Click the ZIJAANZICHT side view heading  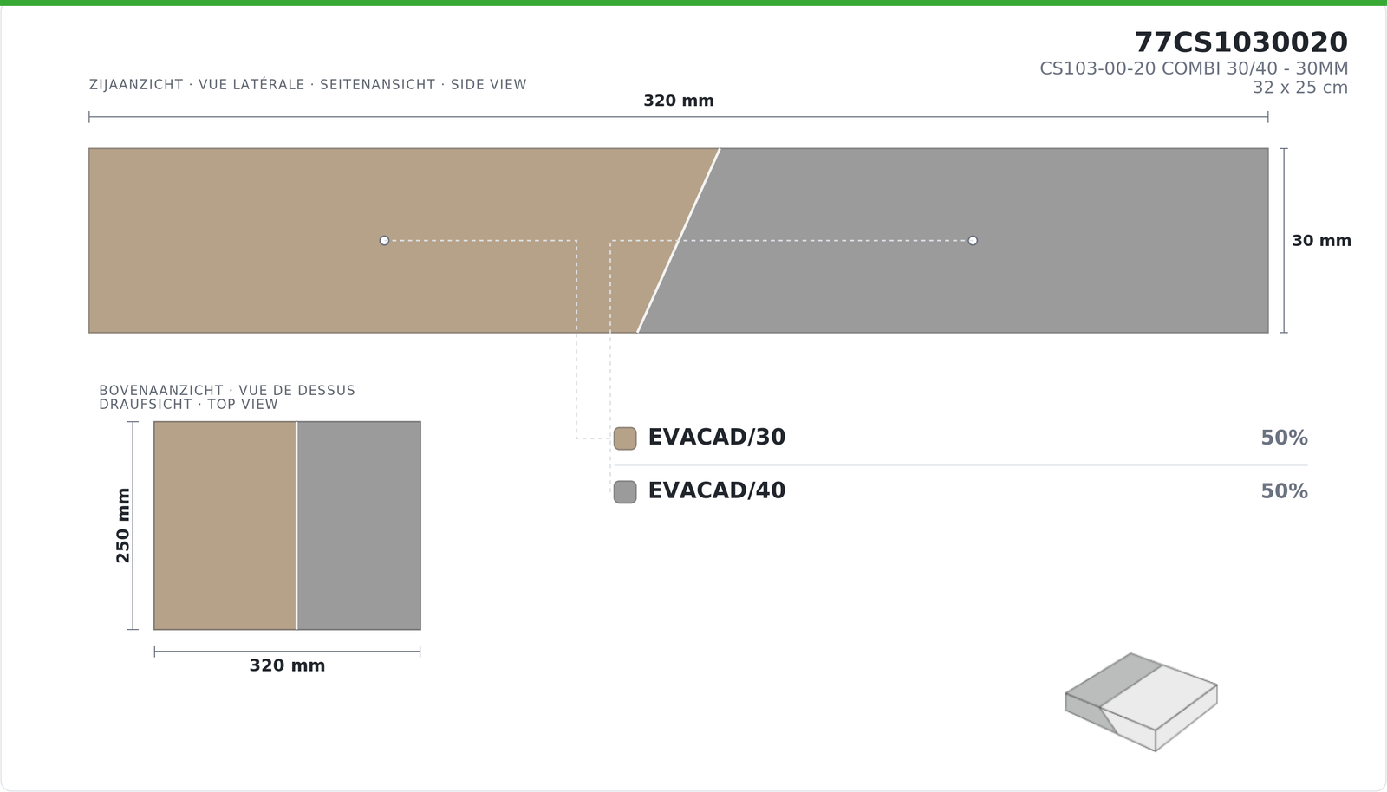pyautogui.click(x=308, y=85)
